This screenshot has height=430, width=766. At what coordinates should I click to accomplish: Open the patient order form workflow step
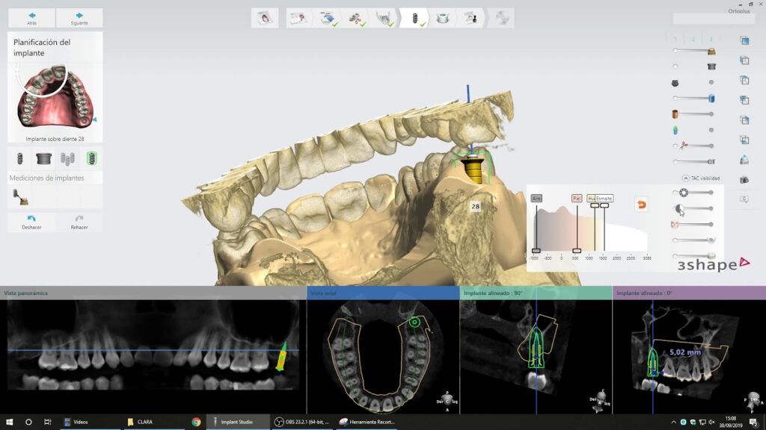(x=265, y=18)
